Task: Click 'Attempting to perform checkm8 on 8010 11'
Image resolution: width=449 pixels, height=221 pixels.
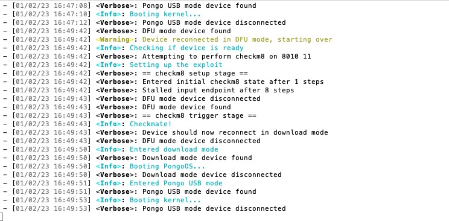Action: pyautogui.click(x=226, y=57)
